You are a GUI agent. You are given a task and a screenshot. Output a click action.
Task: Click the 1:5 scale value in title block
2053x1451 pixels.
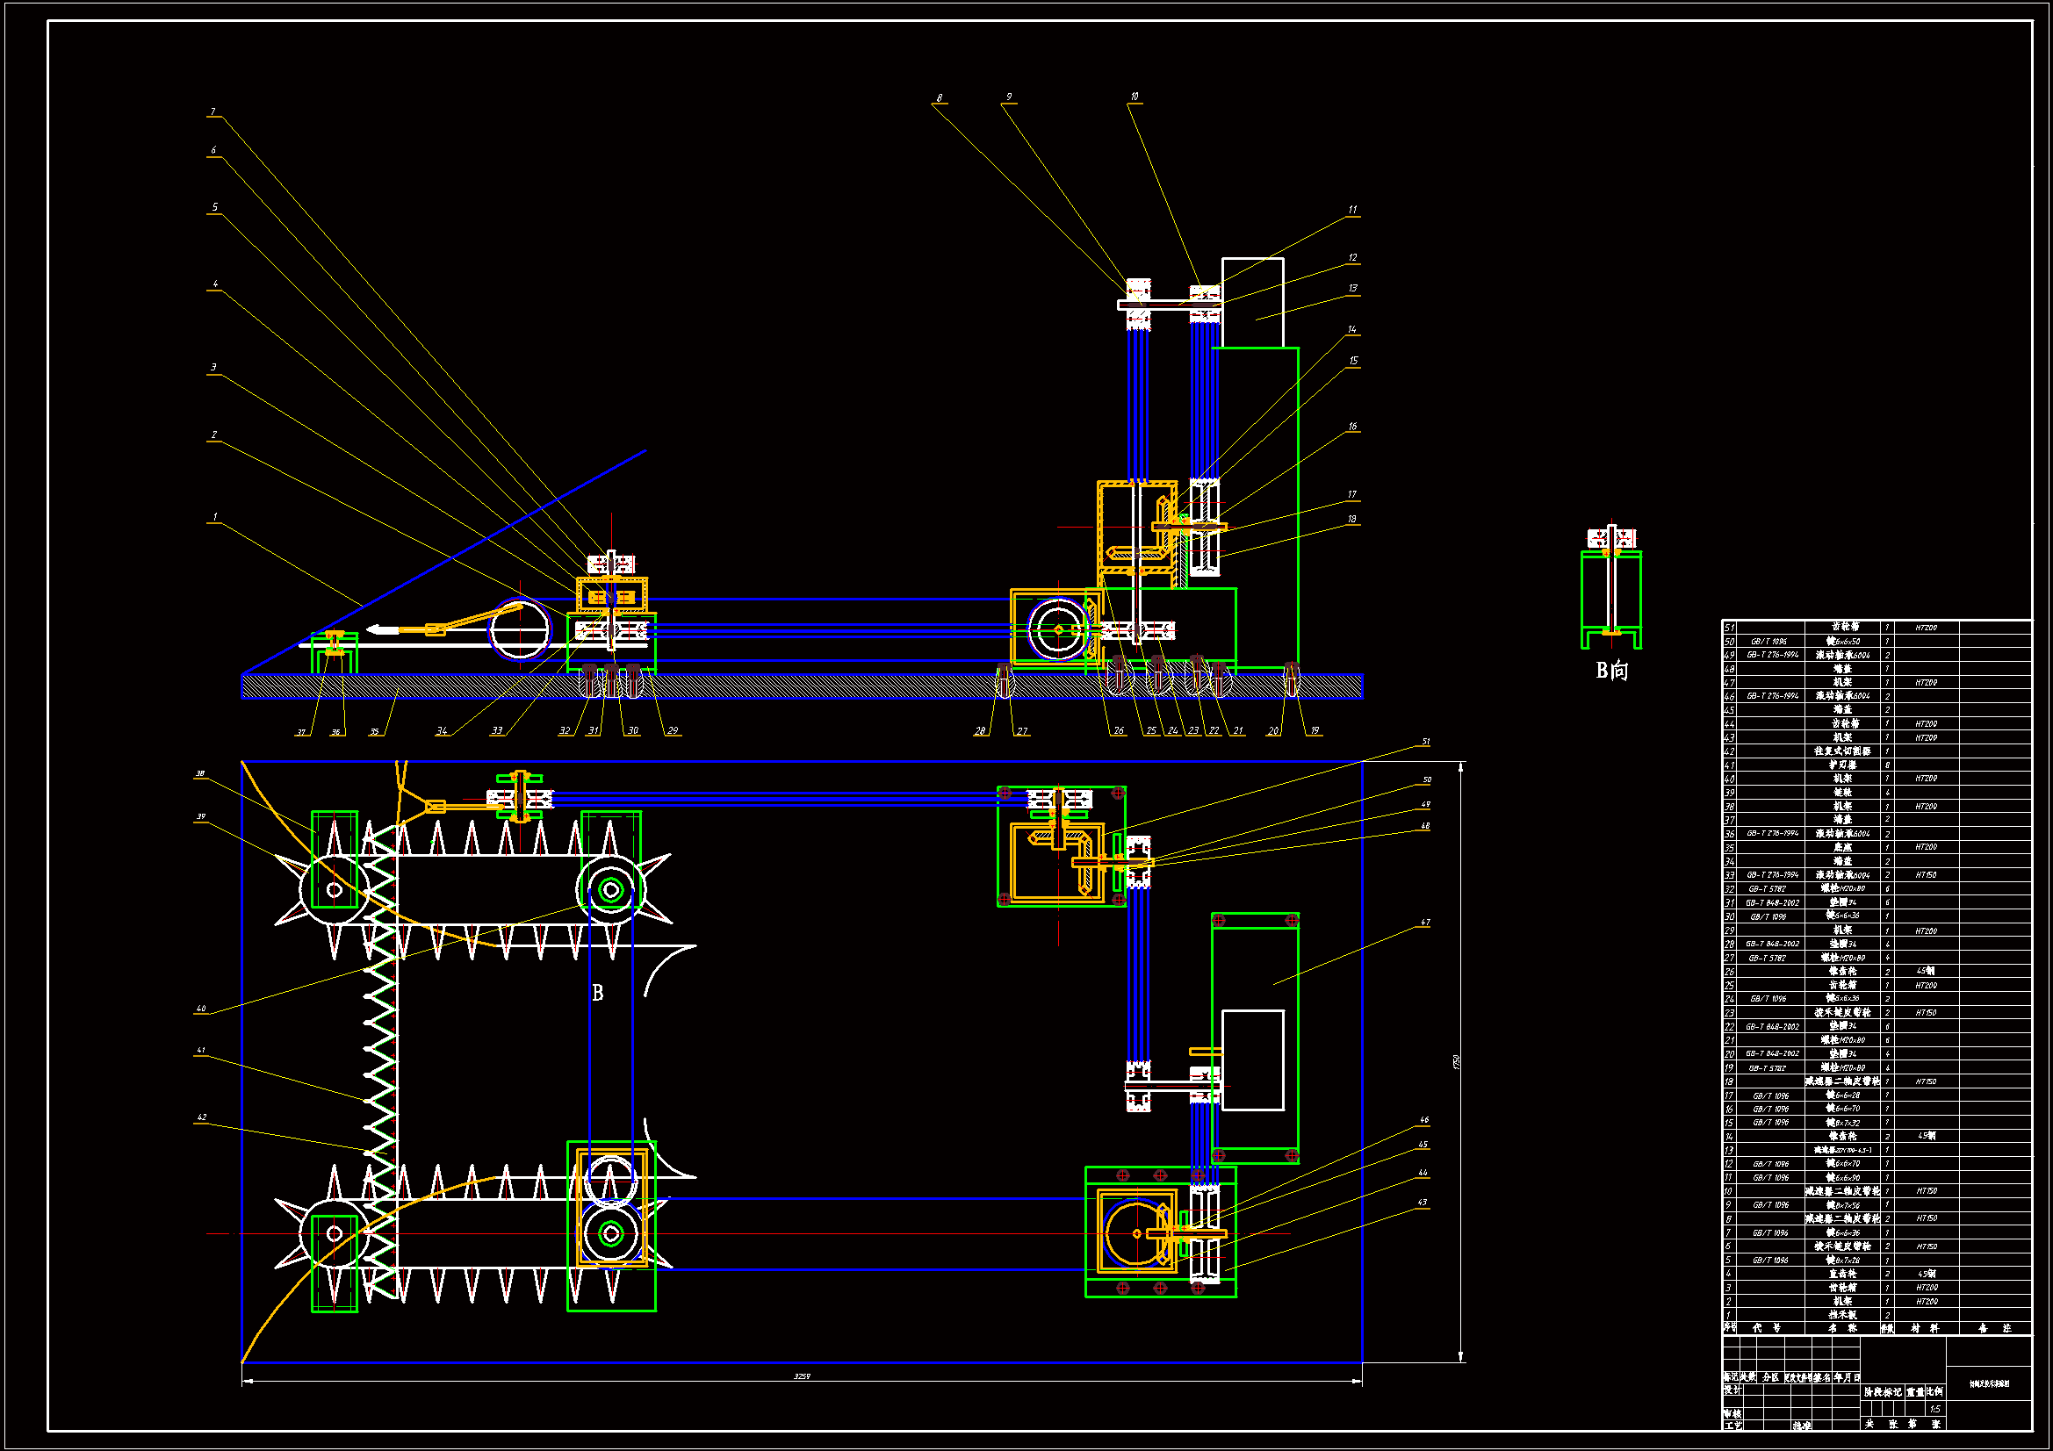click(x=1935, y=1409)
